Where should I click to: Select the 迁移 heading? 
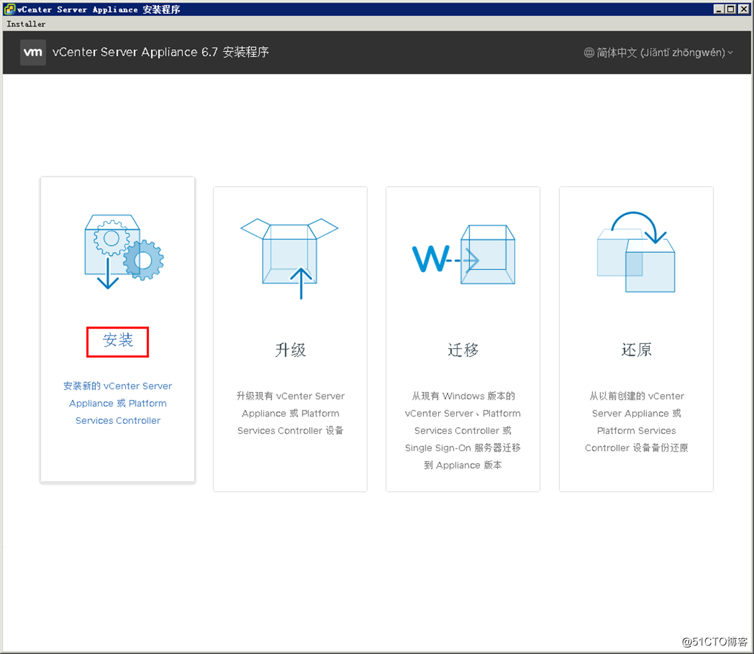pyautogui.click(x=463, y=350)
